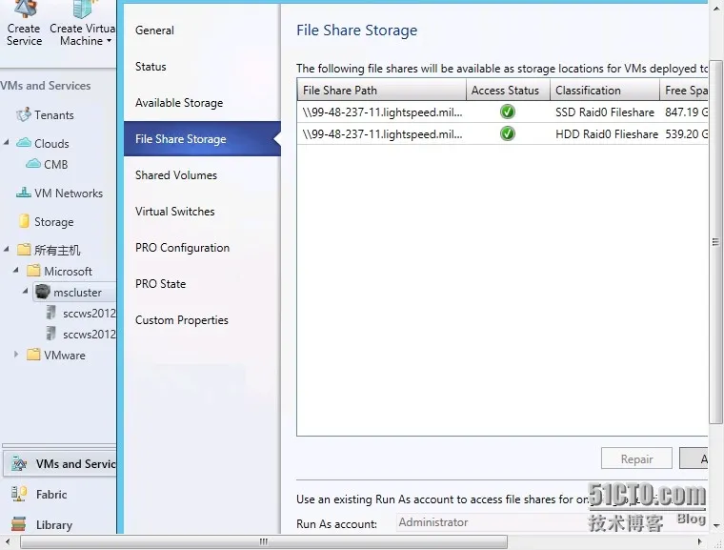Select the Tenants icon in the tree
Viewport: 724px width, 550px height.
[x=24, y=115]
